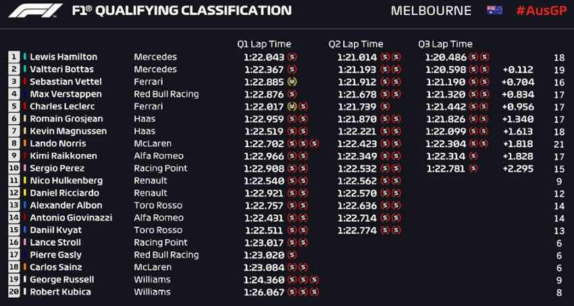574x306 pixels.
Task: Select the Q1 Lap Time column header
Action: click(x=264, y=44)
